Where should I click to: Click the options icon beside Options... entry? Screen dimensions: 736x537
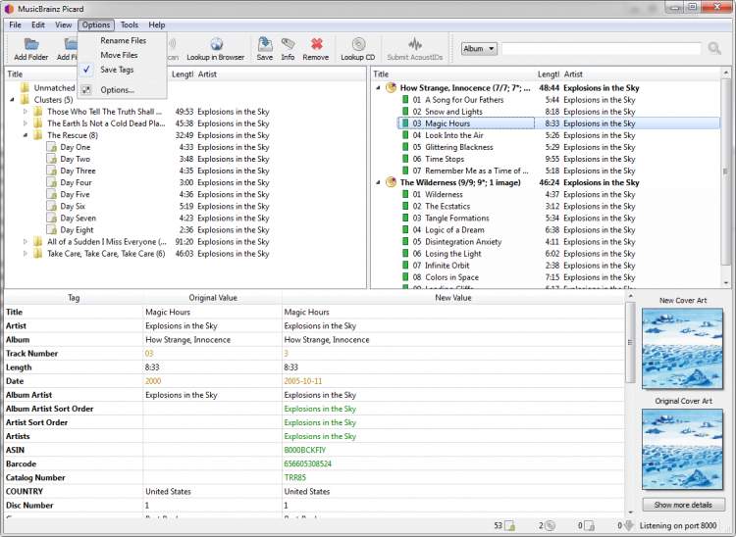(86, 90)
